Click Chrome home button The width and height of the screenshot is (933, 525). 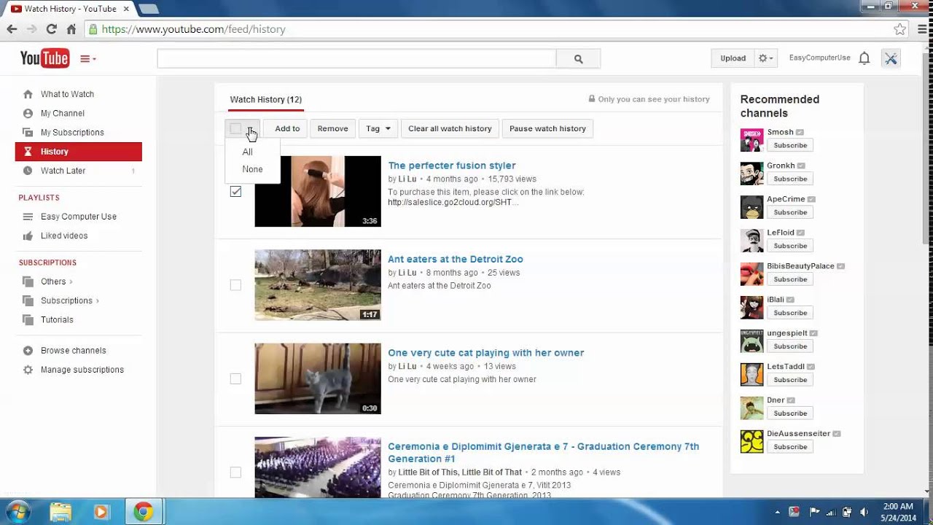coord(71,29)
